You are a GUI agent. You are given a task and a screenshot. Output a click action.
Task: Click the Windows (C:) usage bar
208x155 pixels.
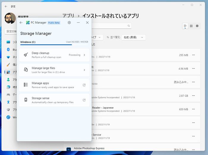[54, 45]
